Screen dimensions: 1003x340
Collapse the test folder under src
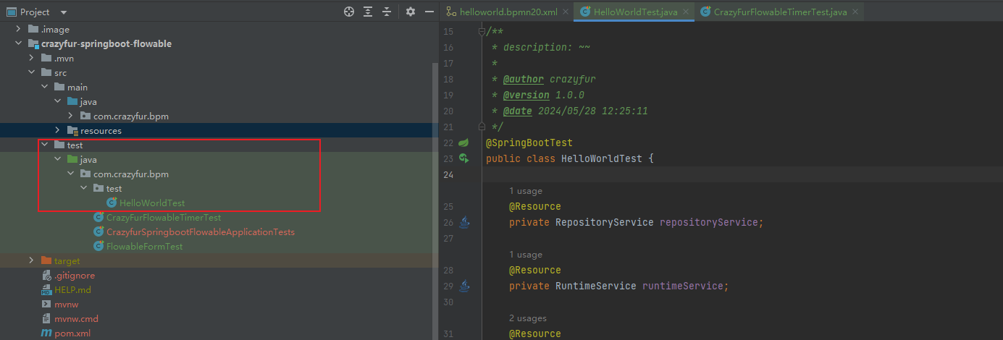[45, 145]
